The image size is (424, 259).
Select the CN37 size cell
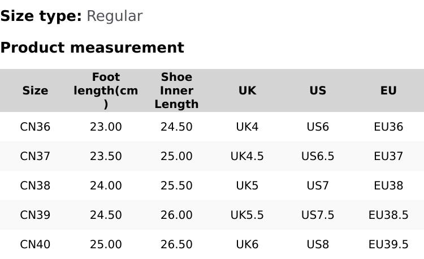point(35,156)
